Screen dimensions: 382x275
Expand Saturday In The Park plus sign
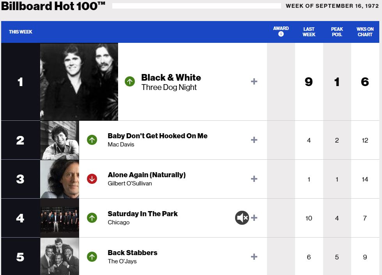[x=255, y=218]
